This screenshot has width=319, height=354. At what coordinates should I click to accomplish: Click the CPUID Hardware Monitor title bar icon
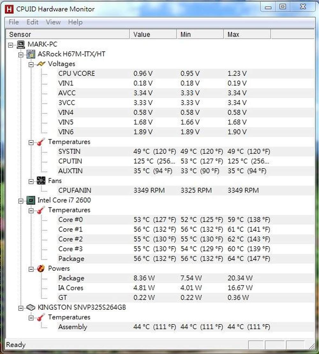click(x=9, y=9)
